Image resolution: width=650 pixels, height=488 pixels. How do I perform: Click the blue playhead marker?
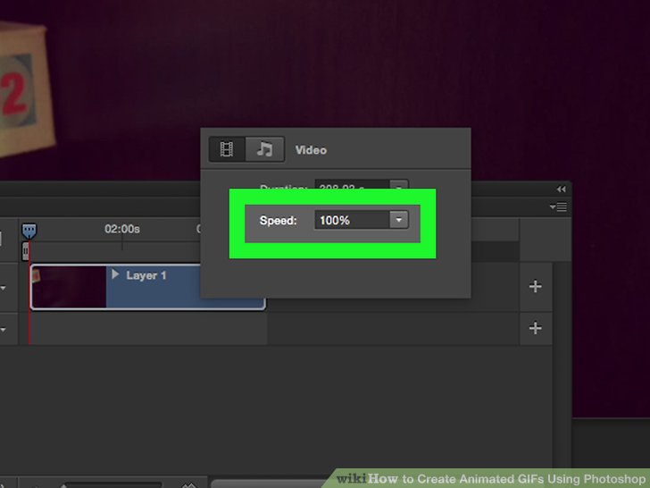tap(29, 231)
